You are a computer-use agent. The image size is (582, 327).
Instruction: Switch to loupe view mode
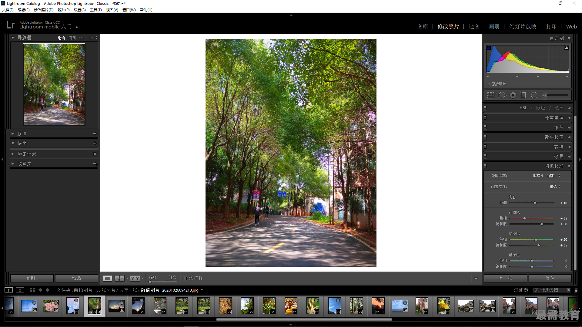[x=107, y=278]
